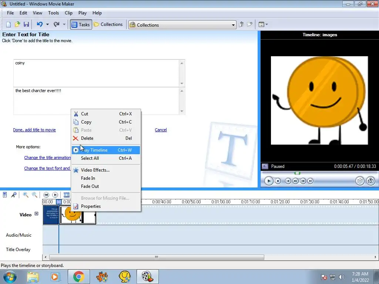The image size is (379, 284).
Task: Apply Fade Out from context menu
Action: click(106, 186)
